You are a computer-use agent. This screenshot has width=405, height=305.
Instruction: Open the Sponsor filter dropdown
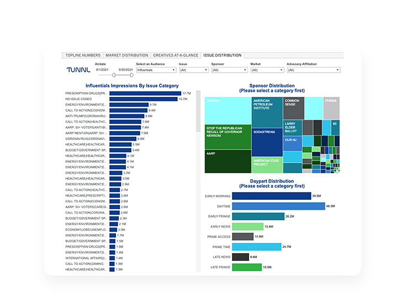coord(229,70)
